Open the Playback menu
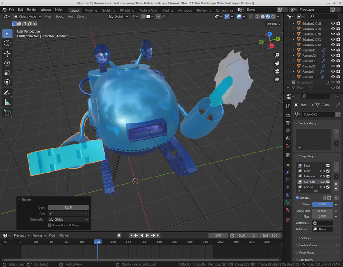 (x=21, y=235)
